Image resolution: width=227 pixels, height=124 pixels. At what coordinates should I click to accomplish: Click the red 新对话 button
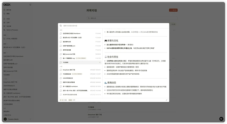(173, 10)
